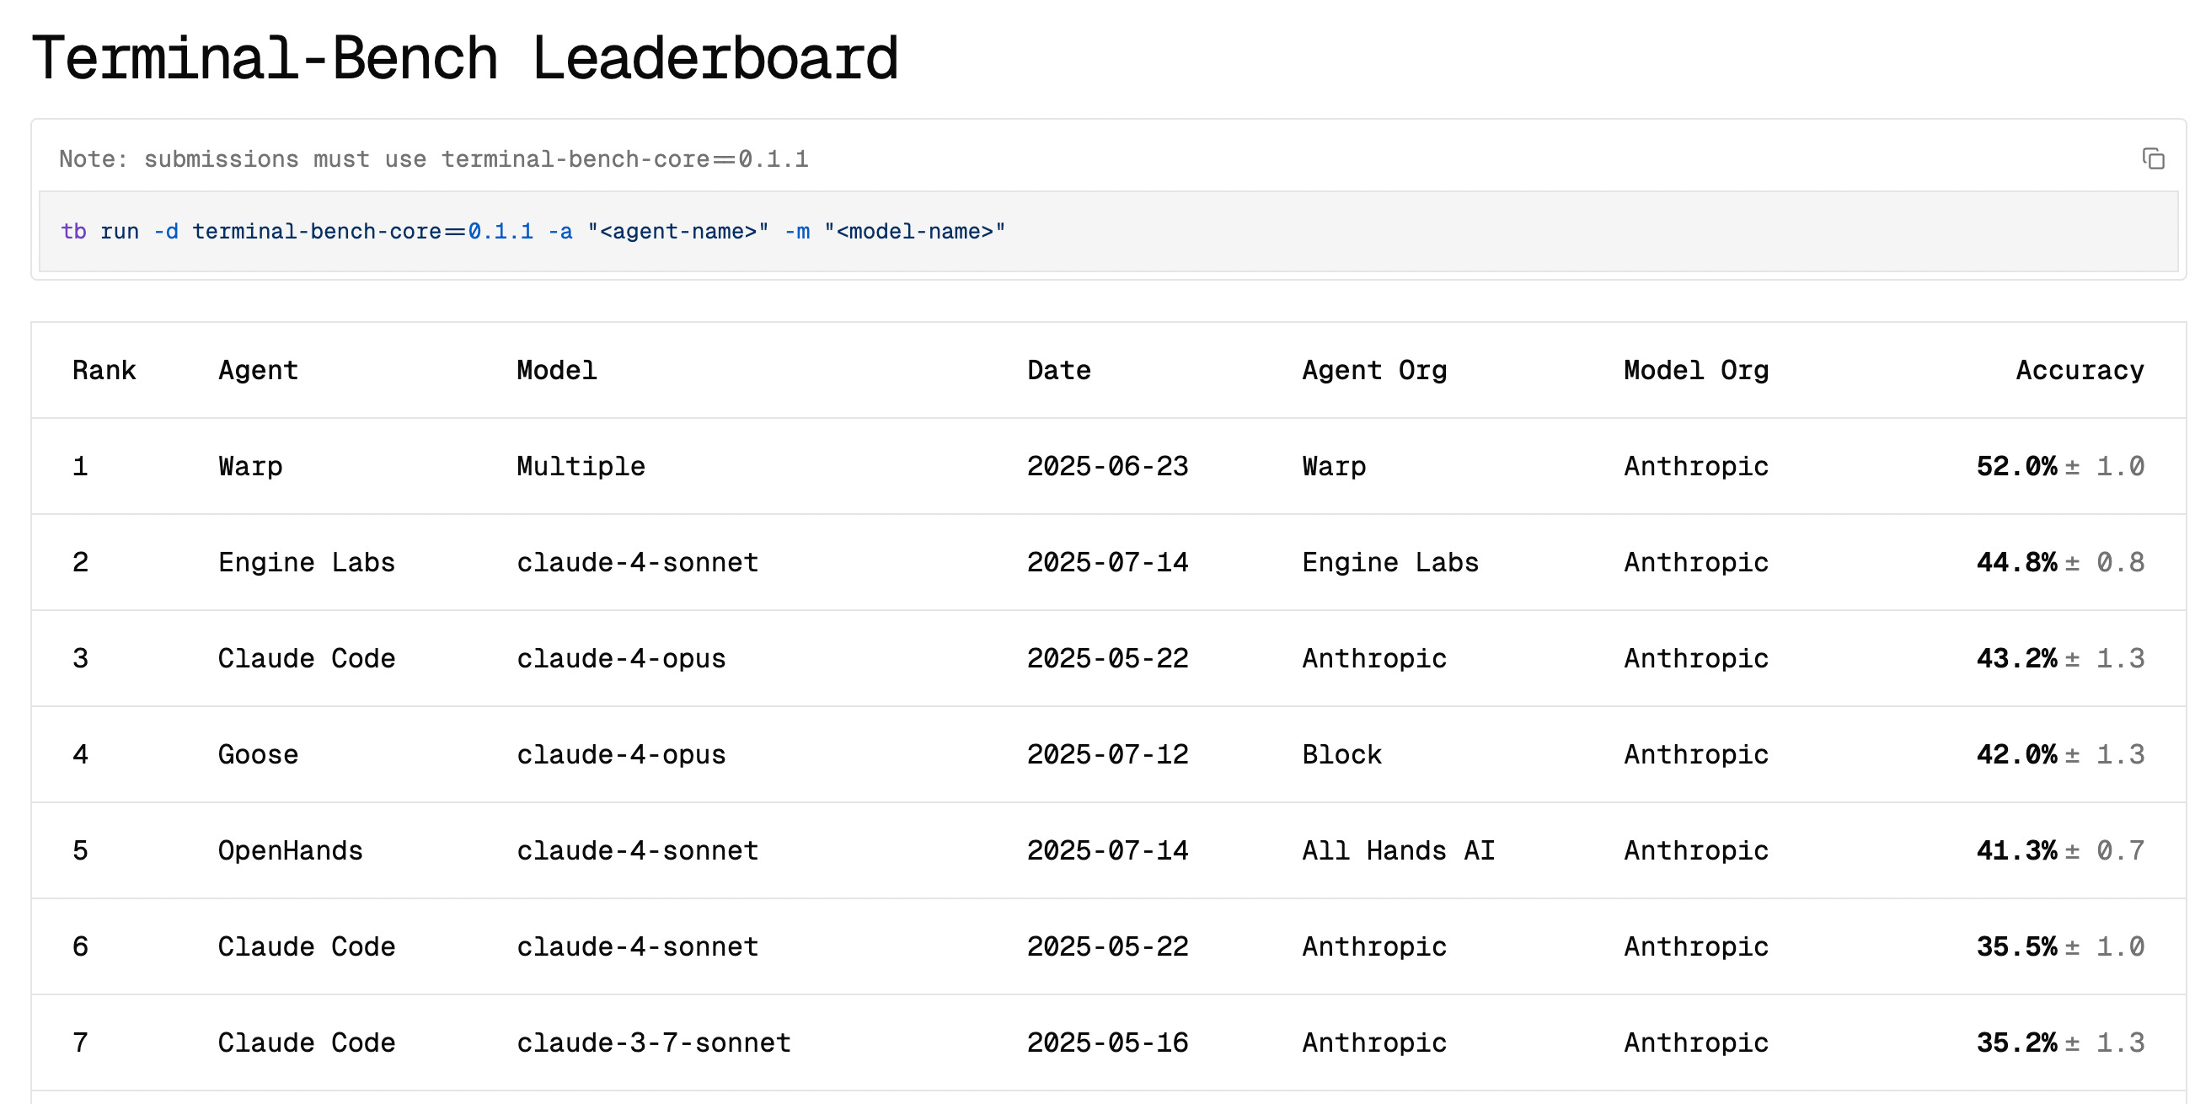Copy the tb run command with copy icon
This screenshot has width=2211, height=1104.
2153,158
